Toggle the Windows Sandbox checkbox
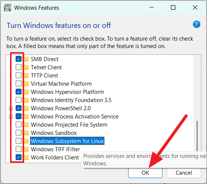Screen dimensions: 207x184 pyautogui.click(x=19, y=133)
